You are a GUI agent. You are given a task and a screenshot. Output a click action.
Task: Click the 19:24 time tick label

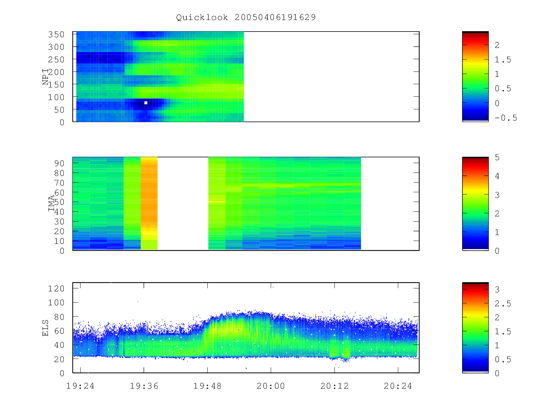pyautogui.click(x=80, y=385)
